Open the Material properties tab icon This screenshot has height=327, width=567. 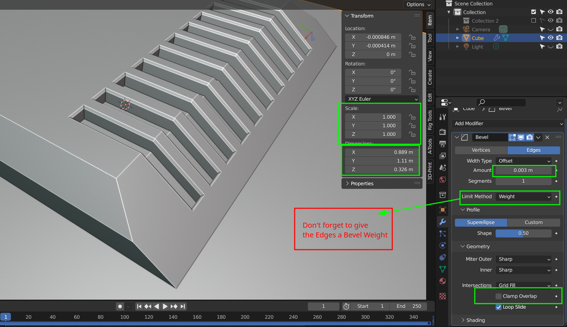442,281
